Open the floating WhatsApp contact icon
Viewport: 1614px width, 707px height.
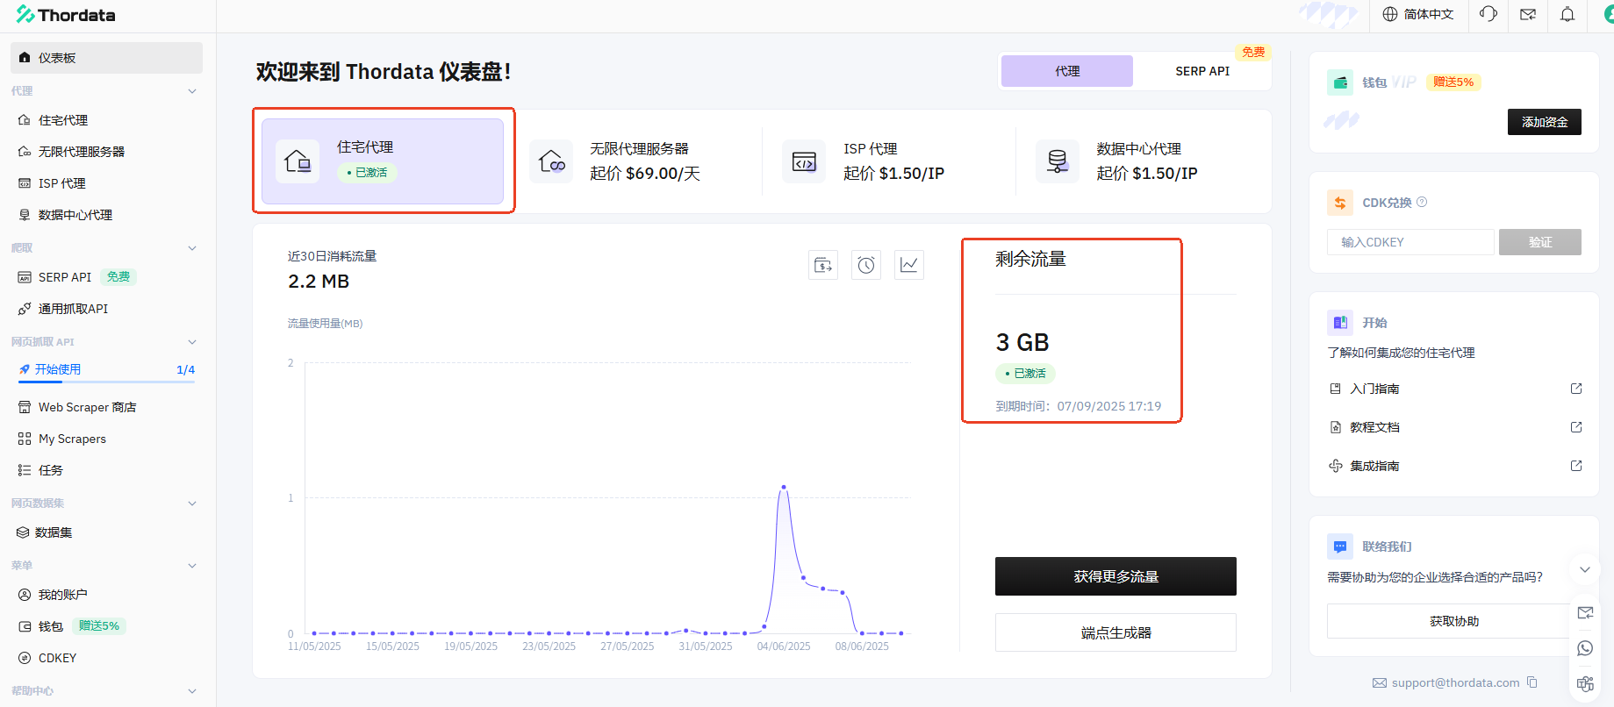coord(1585,648)
